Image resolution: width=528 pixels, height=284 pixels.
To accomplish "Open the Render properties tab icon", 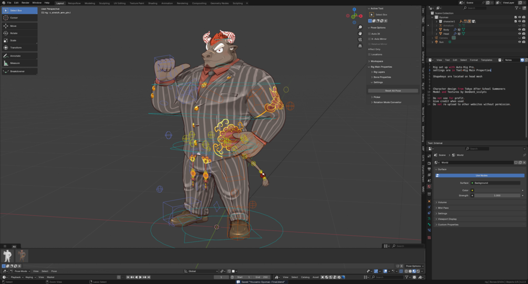I will (x=429, y=163).
